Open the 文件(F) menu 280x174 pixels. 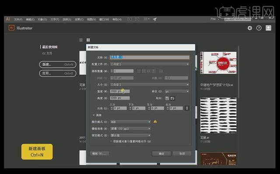click(x=18, y=19)
